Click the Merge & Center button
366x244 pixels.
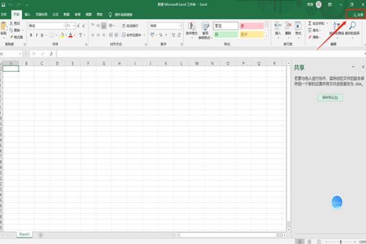coord(132,35)
